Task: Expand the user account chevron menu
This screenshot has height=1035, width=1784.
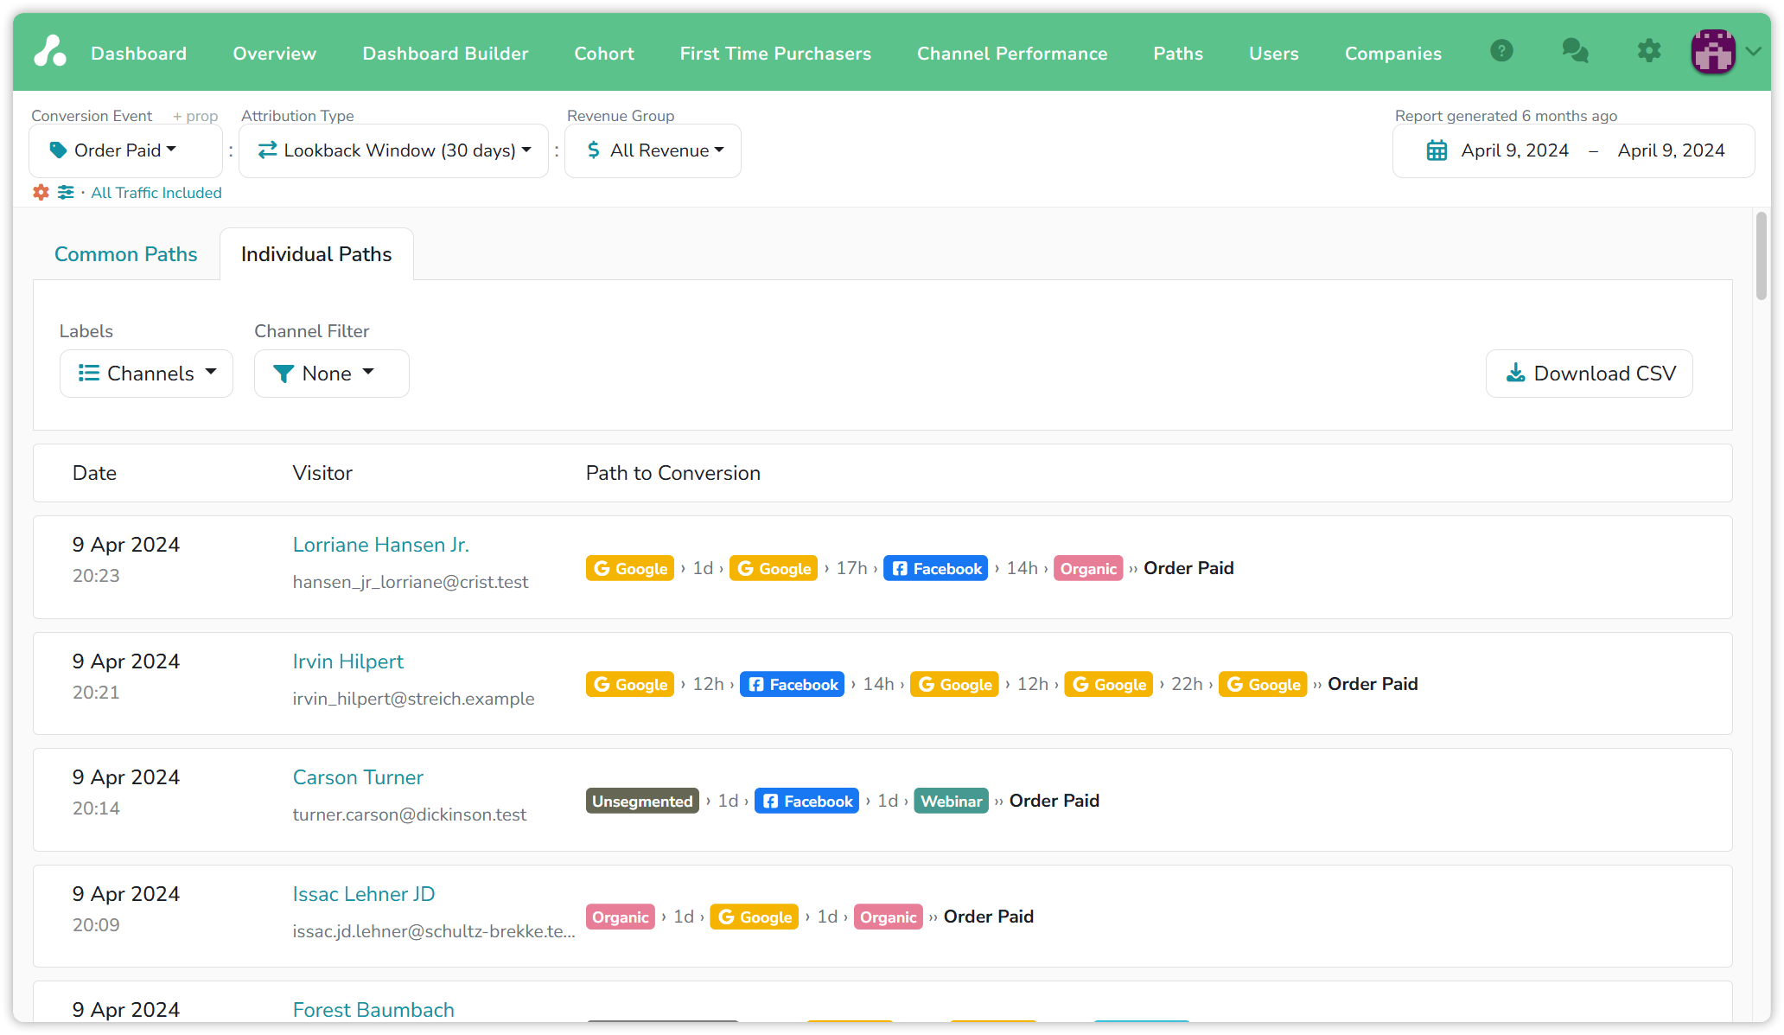Action: [1753, 51]
